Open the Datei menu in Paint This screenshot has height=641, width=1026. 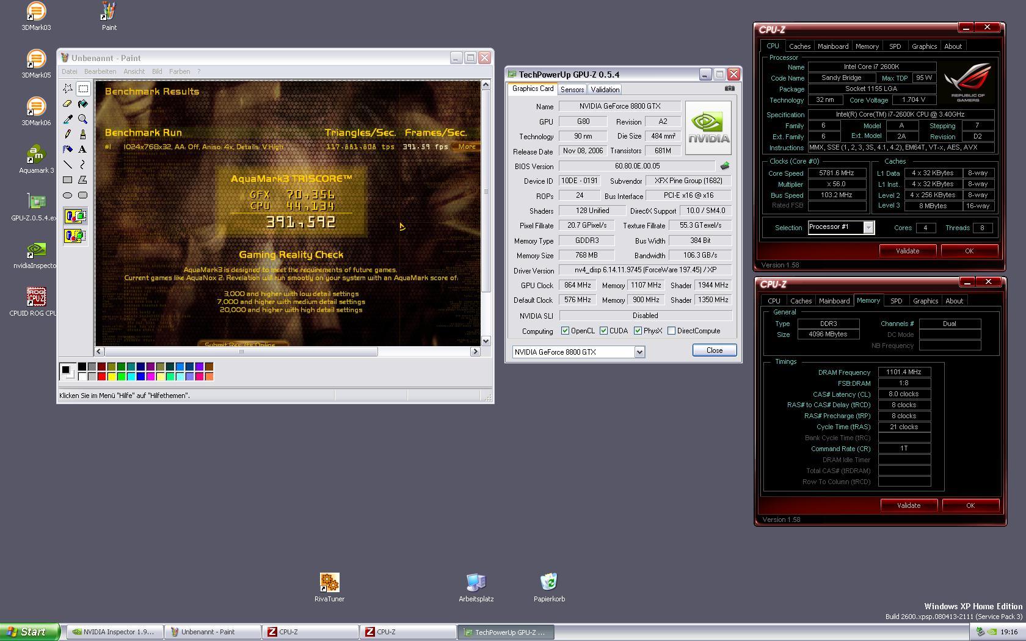click(x=69, y=71)
